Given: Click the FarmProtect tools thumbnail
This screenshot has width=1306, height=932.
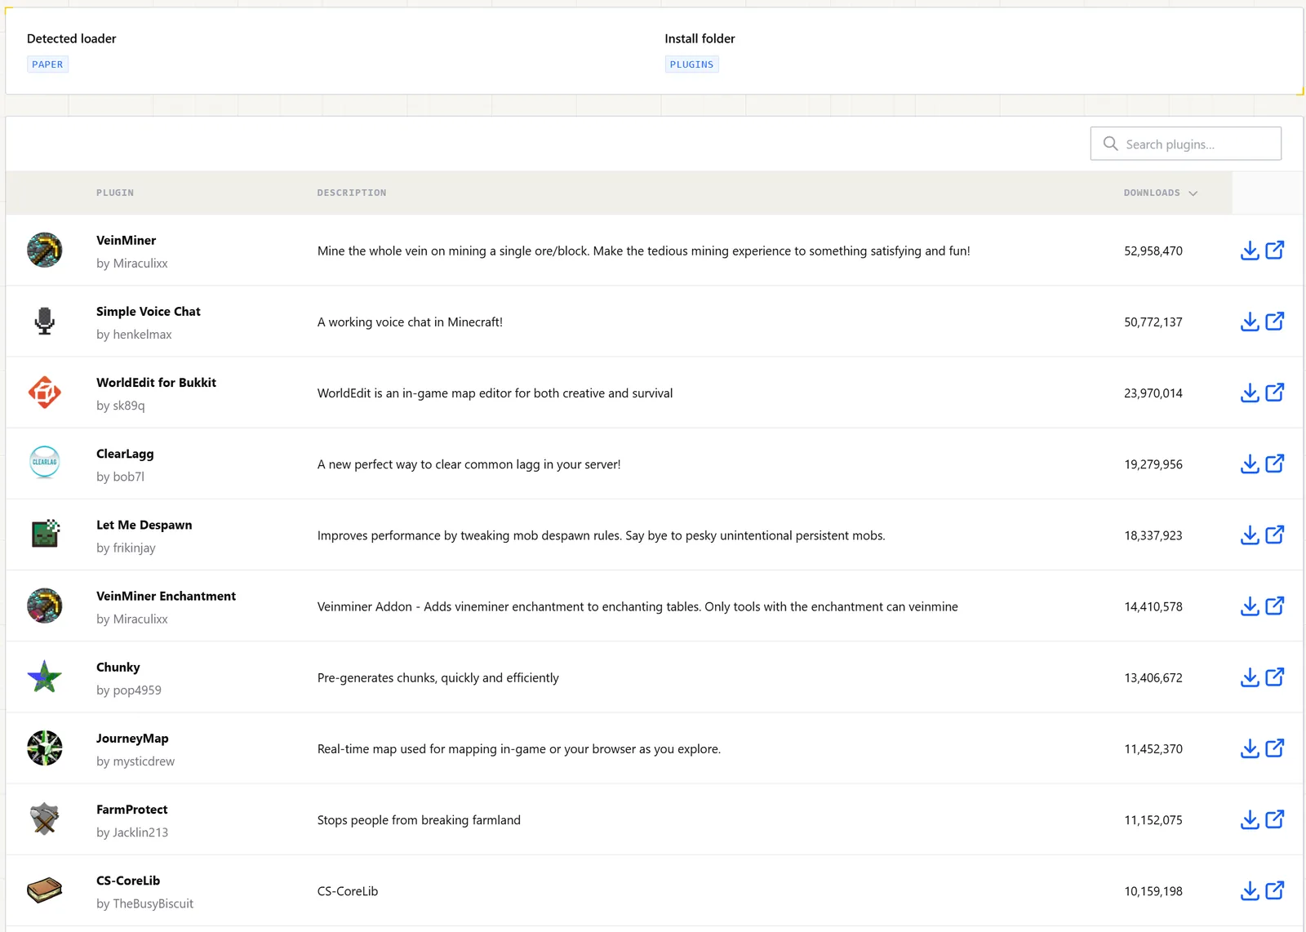Looking at the screenshot, I should 45,819.
